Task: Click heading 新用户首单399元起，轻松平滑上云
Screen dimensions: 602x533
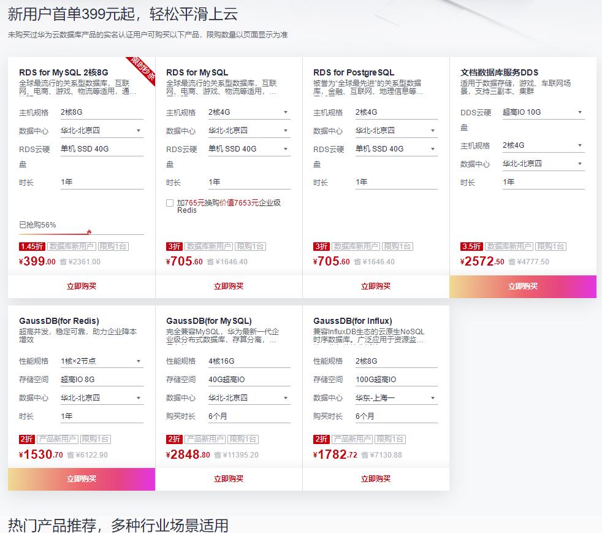Action: click(x=123, y=14)
